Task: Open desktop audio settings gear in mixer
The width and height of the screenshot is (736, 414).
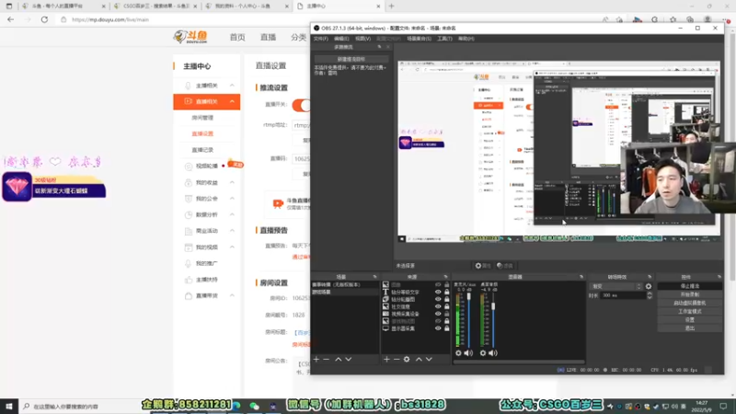Action: tap(482, 353)
